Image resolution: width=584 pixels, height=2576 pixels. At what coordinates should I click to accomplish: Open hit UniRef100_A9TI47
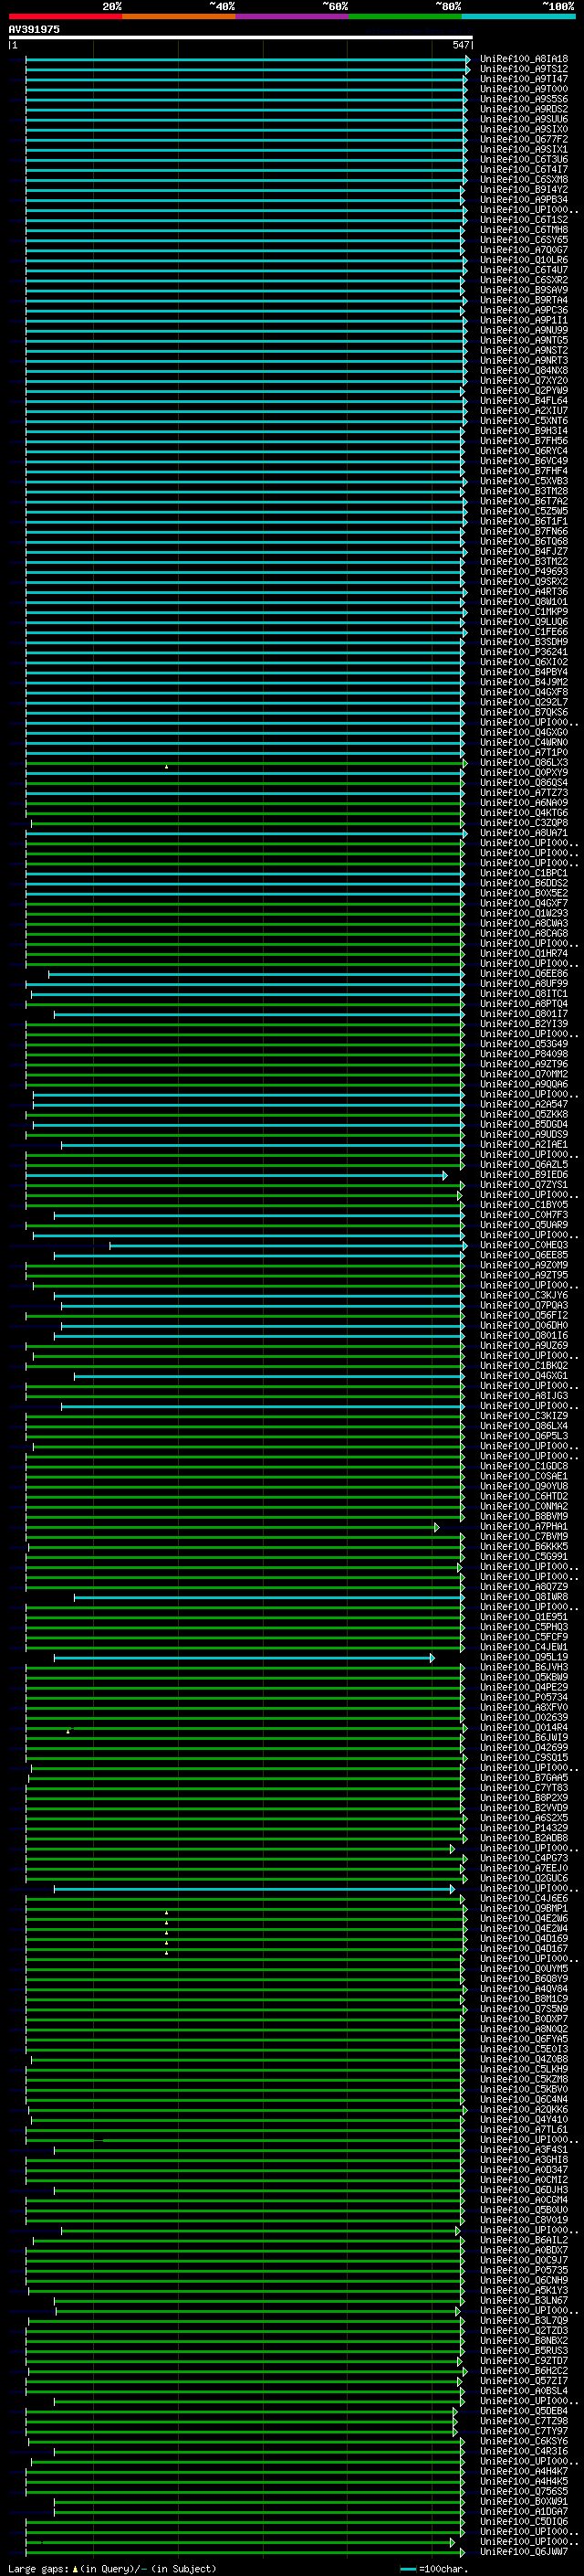coord(524,79)
